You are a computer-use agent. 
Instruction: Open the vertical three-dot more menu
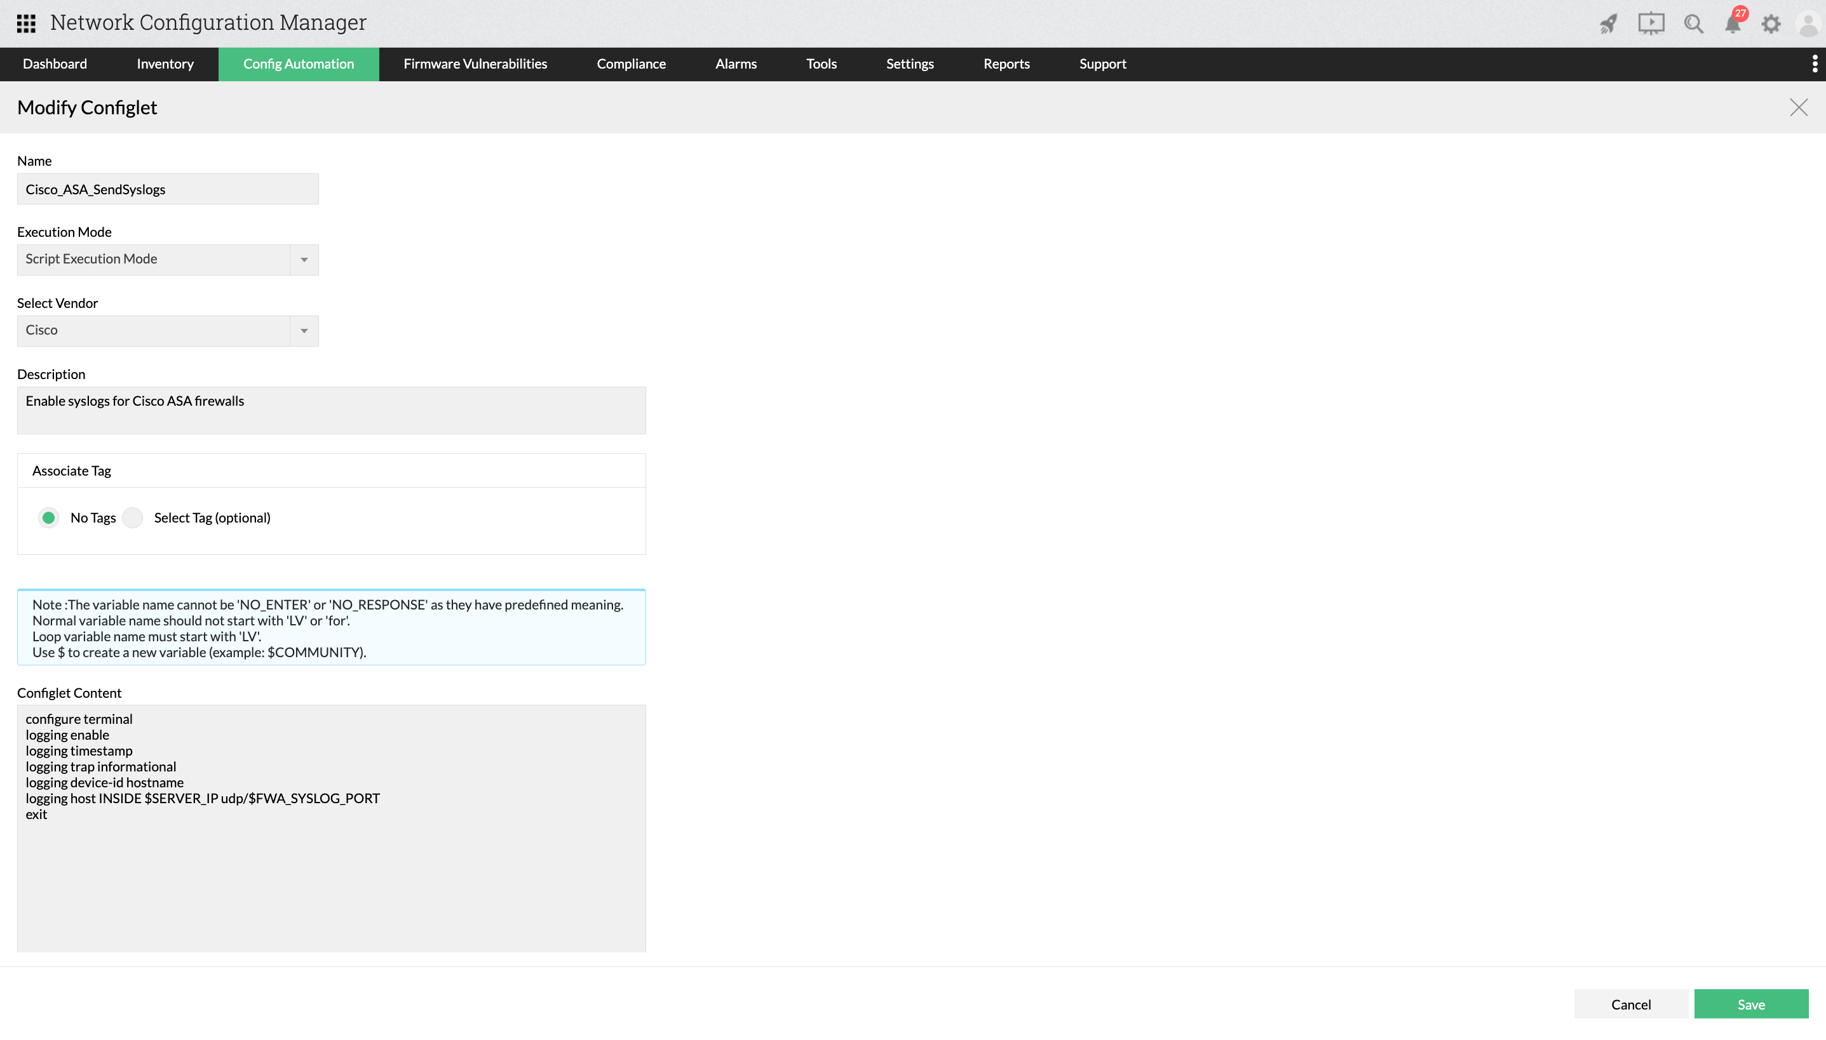click(1815, 63)
